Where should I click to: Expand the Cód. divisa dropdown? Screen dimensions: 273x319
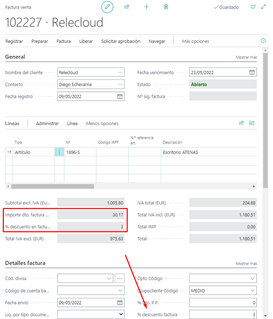tap(109, 279)
